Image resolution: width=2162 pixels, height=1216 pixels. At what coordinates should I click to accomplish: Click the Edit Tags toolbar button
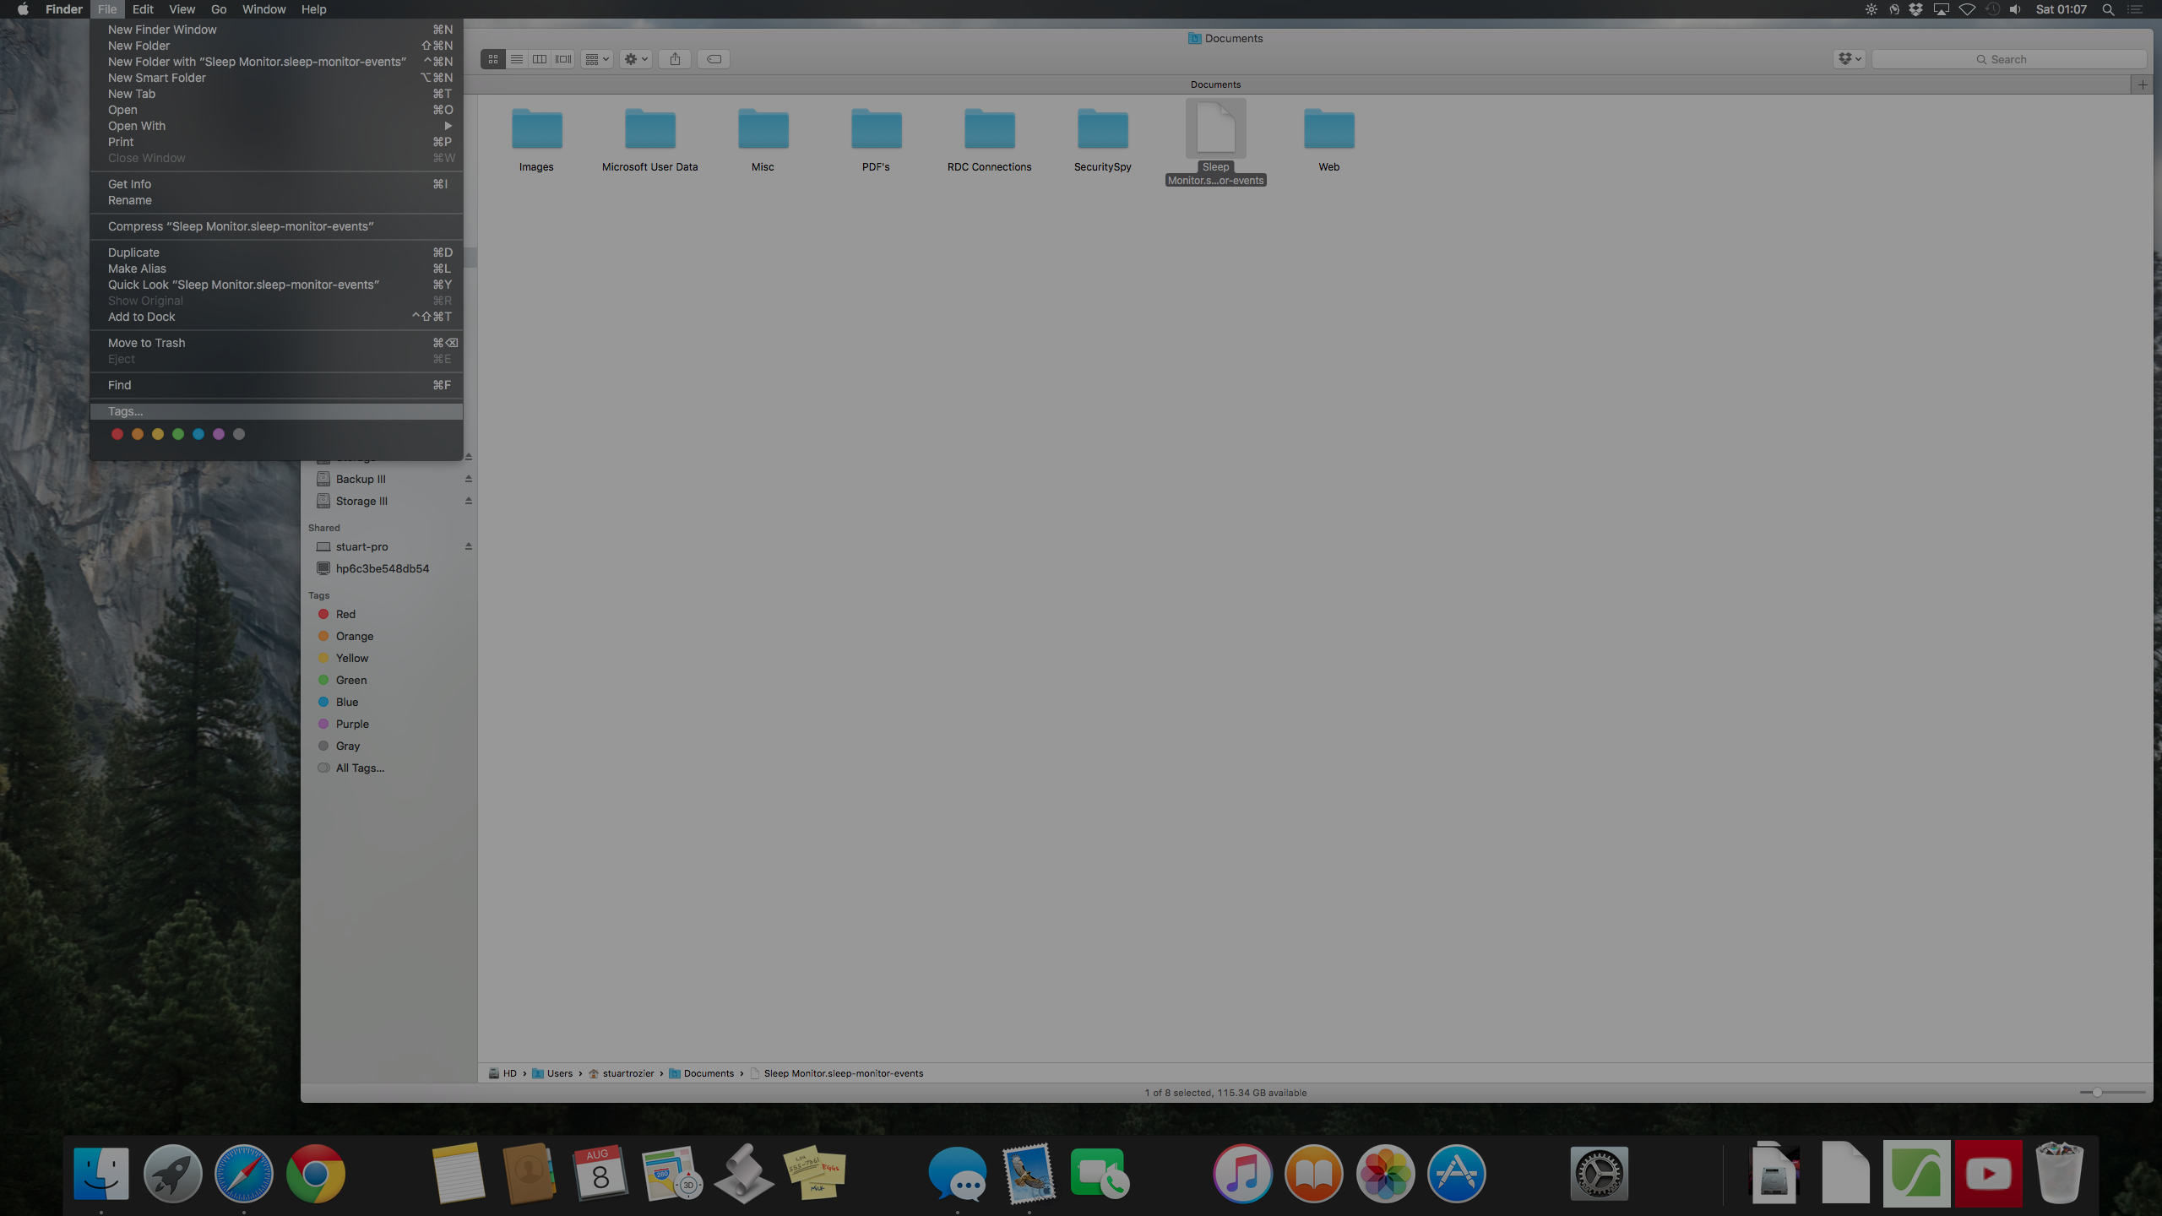tap(714, 59)
